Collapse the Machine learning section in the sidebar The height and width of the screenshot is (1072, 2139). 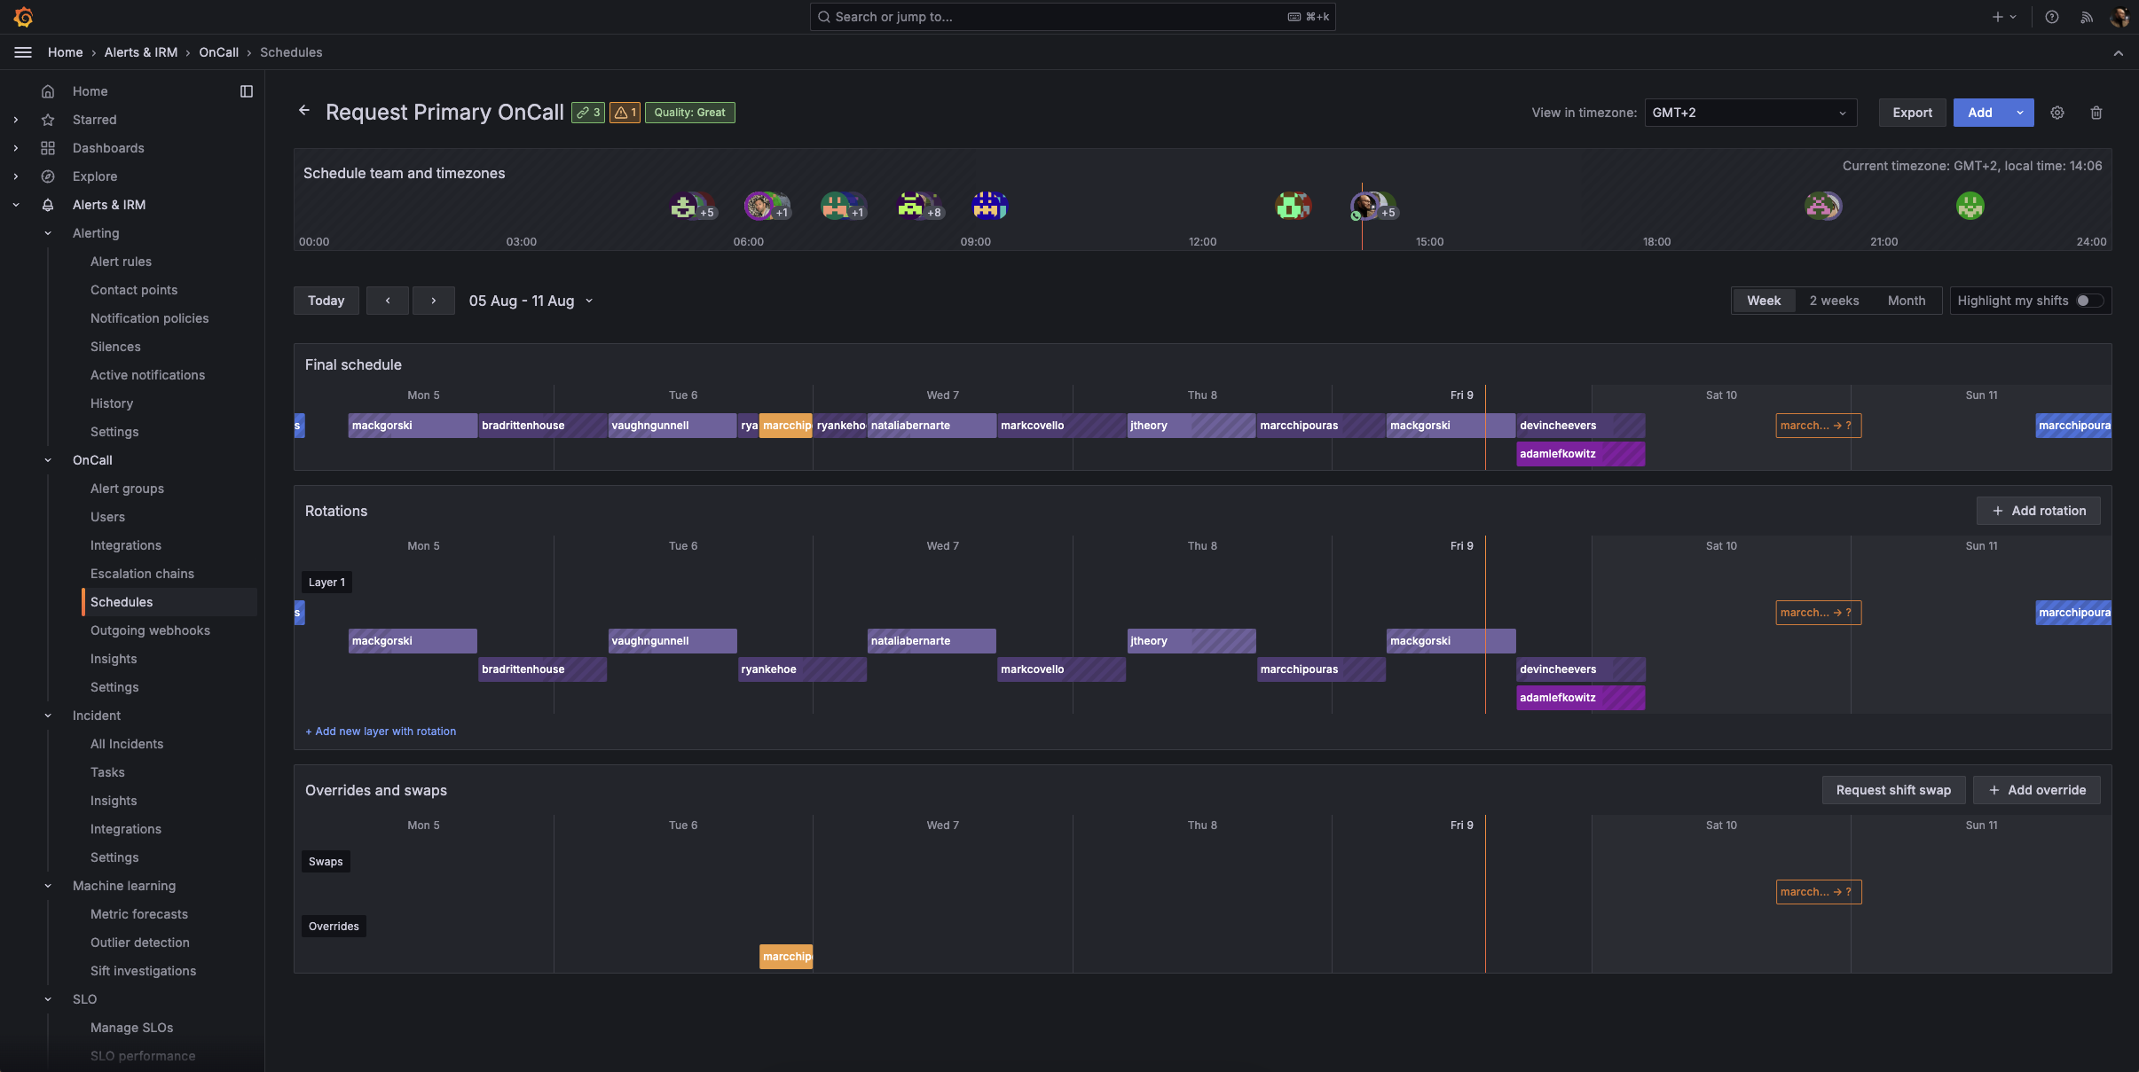[47, 886]
